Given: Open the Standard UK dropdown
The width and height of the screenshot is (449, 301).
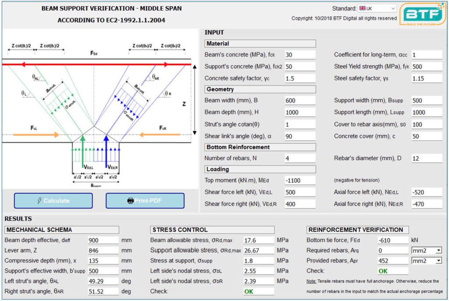Looking at the screenshot, I should tap(377, 8).
